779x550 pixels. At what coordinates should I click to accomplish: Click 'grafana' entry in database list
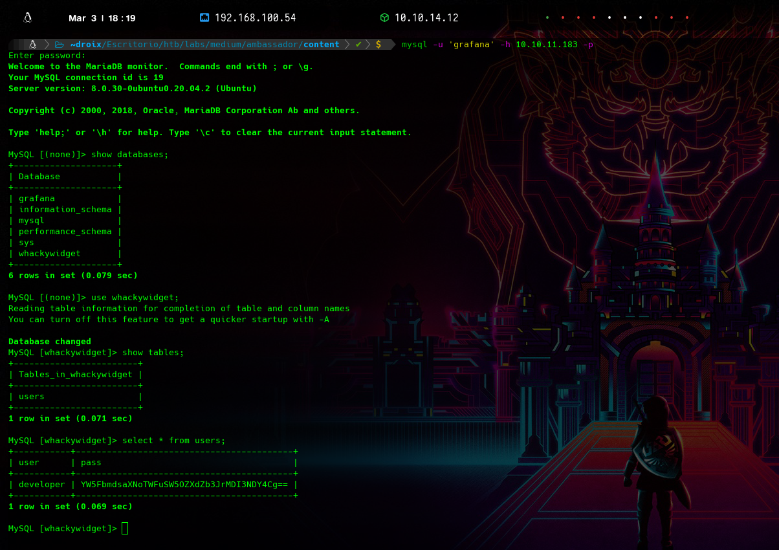[37, 199]
